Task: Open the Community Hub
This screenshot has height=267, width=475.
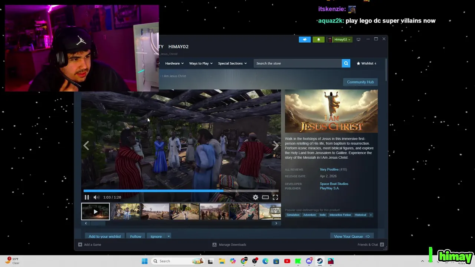Action: (x=360, y=82)
